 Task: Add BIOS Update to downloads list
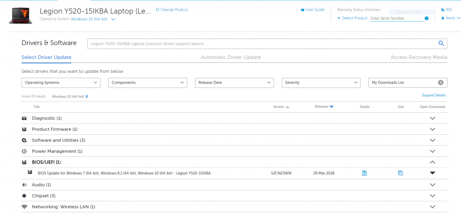400,173
